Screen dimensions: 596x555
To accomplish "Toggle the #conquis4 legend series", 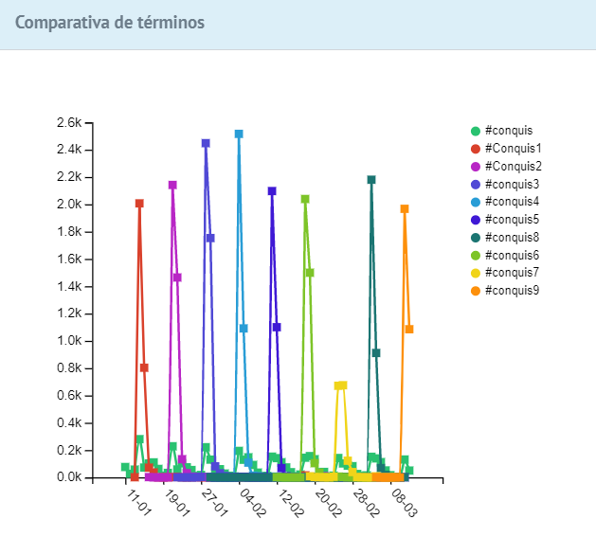I will tap(505, 202).
